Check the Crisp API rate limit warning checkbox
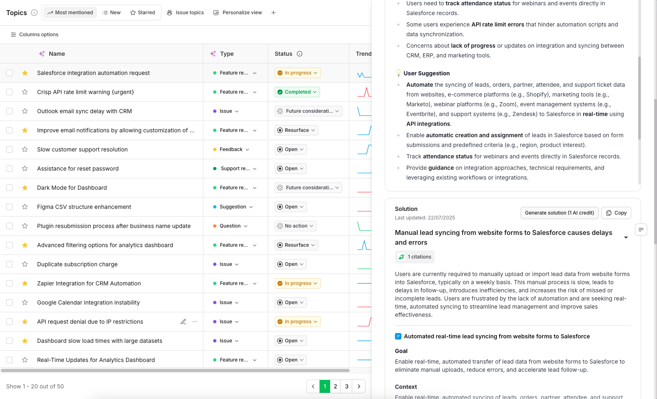Screen dimensions: 657x399 tap(9, 92)
